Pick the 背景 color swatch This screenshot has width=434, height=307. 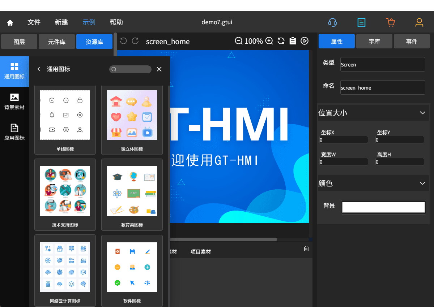click(383, 207)
